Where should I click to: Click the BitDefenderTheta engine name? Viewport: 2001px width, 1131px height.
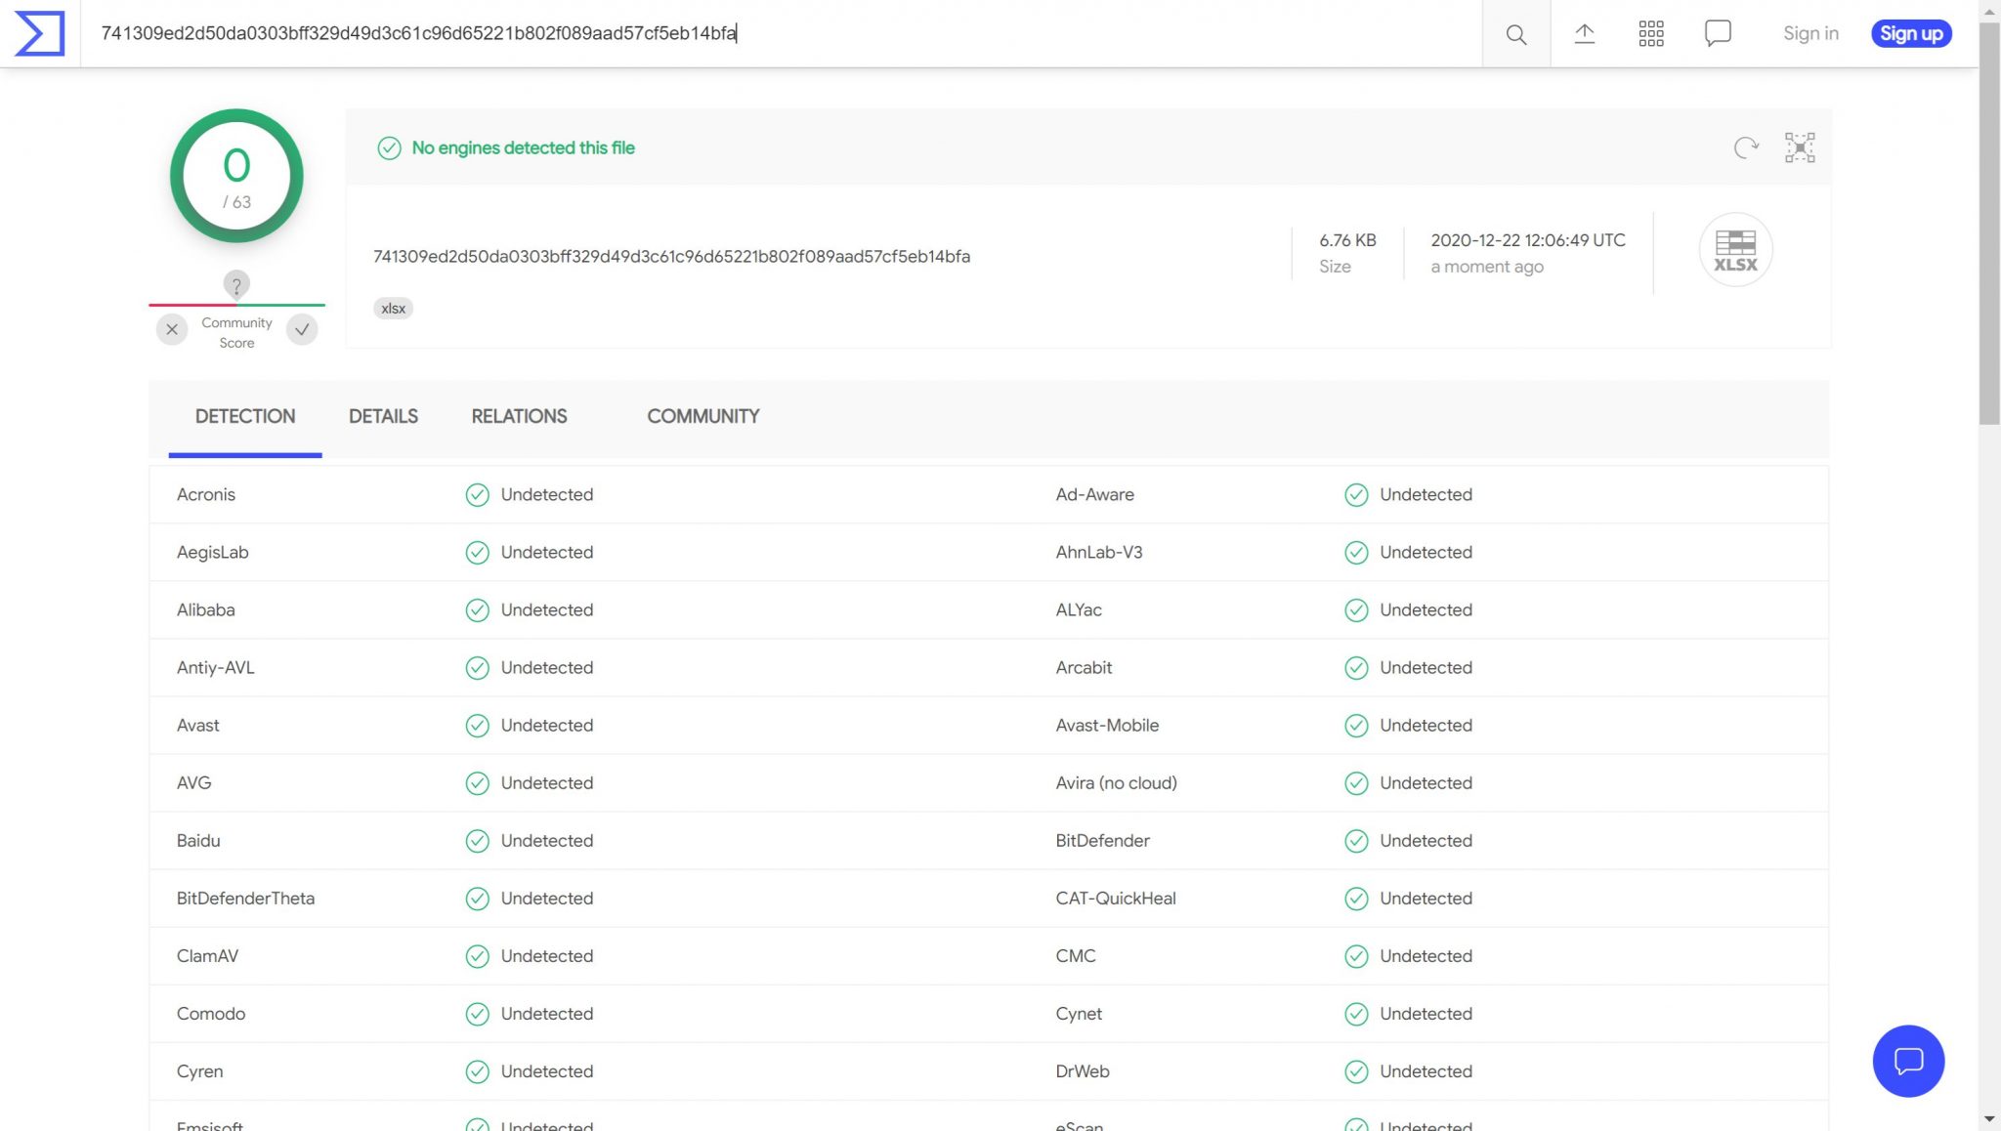click(x=245, y=898)
